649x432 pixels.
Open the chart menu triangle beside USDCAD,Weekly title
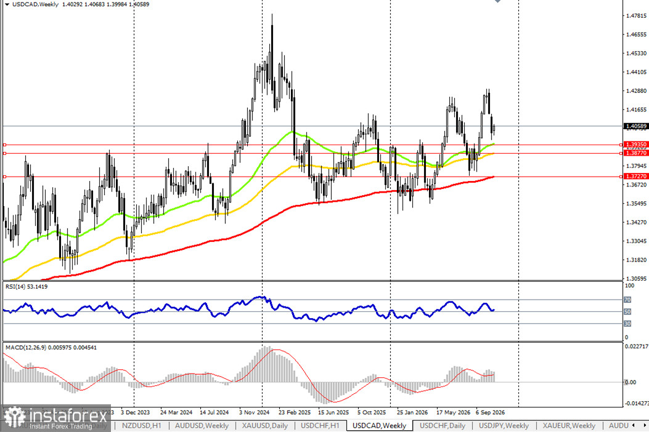click(x=7, y=4)
